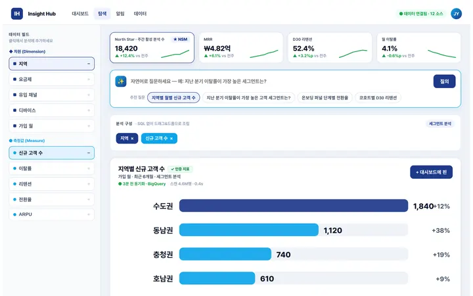
Task: Click the 수도권 dark blue bar
Action: (x=294, y=206)
